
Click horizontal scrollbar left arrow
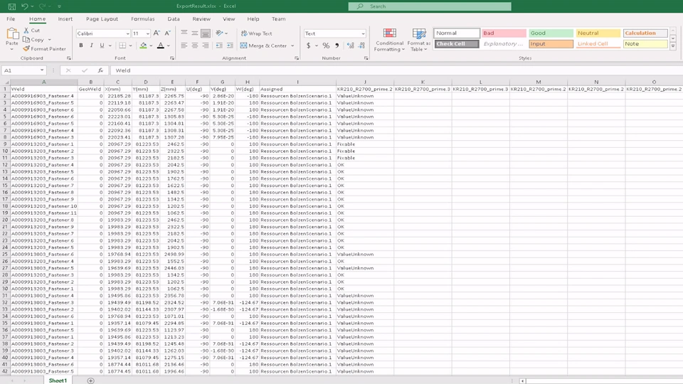(x=522, y=381)
